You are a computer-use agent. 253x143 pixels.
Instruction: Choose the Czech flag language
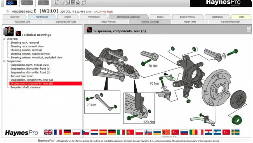pyautogui.click(x=85, y=132)
